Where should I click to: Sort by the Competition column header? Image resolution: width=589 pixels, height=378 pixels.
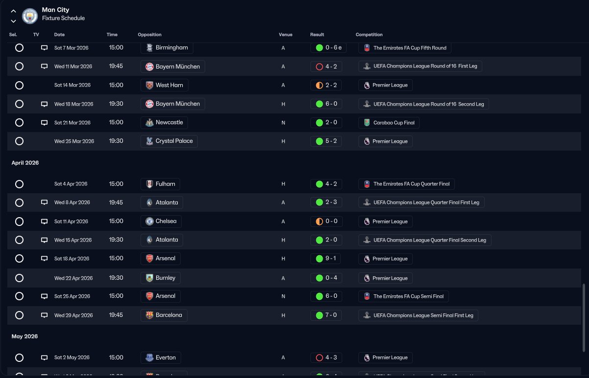pos(369,35)
